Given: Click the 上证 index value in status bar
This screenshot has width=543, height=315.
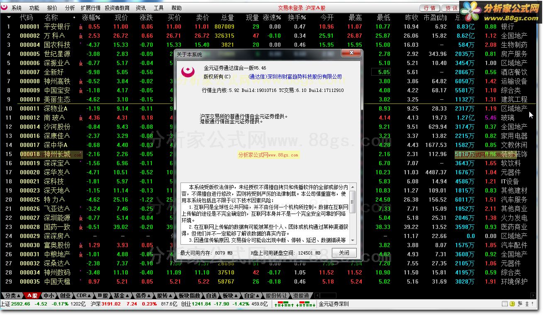Looking at the screenshot, I should click(21, 304).
